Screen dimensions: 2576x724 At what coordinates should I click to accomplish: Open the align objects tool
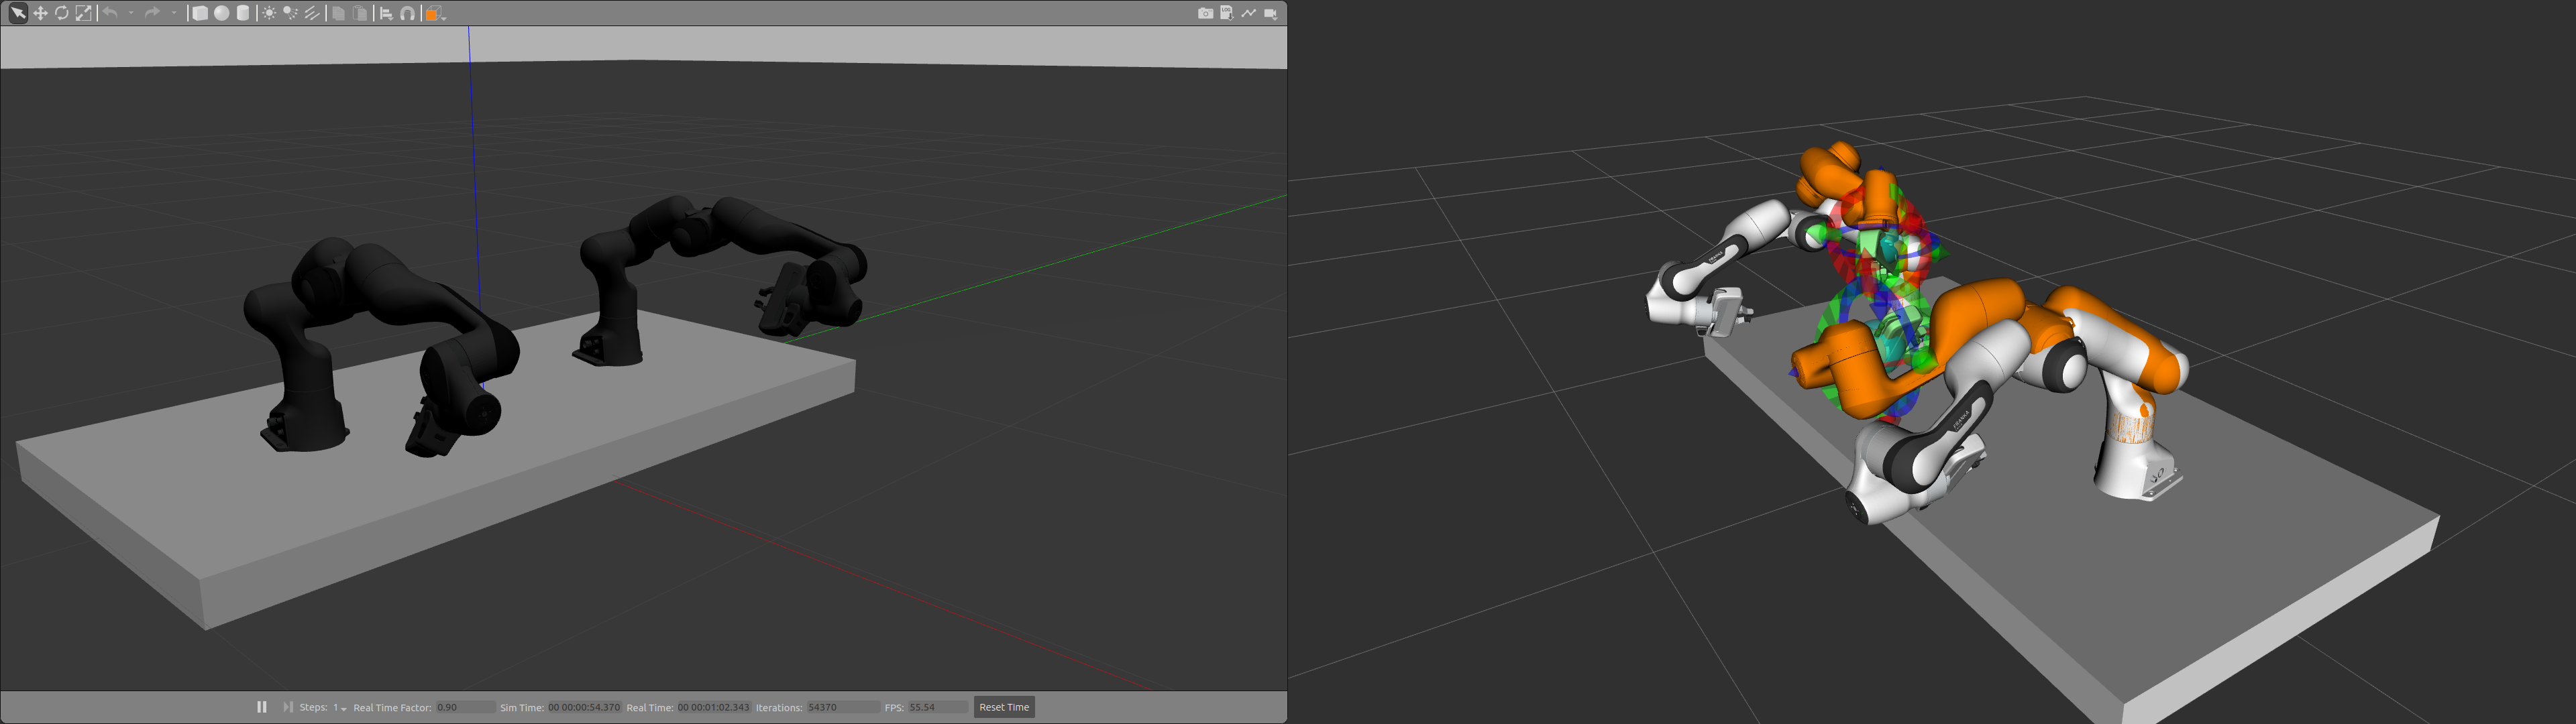click(x=386, y=13)
